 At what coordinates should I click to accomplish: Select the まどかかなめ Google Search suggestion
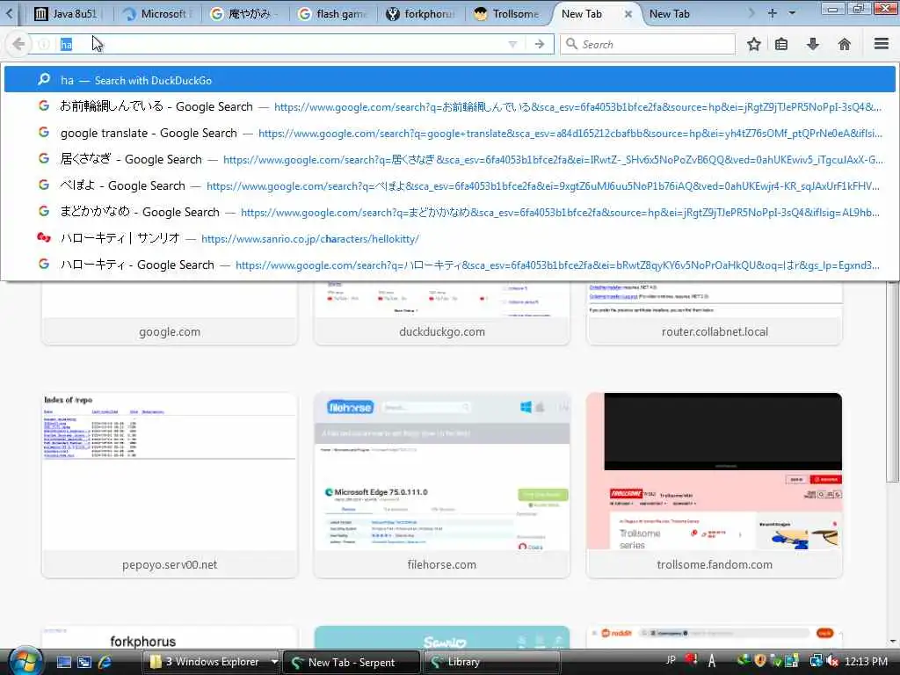449,213
